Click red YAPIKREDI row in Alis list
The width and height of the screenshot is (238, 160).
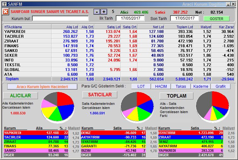click(x=36, y=133)
